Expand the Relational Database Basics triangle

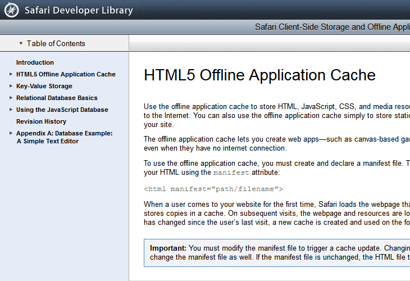pos(11,98)
